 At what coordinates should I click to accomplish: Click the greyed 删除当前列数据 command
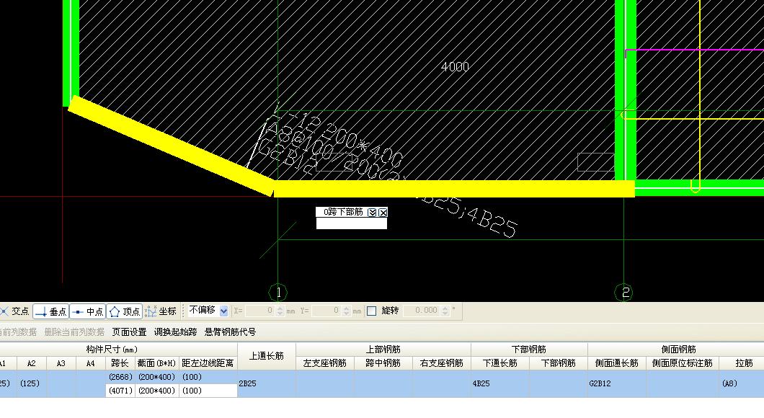tap(74, 332)
